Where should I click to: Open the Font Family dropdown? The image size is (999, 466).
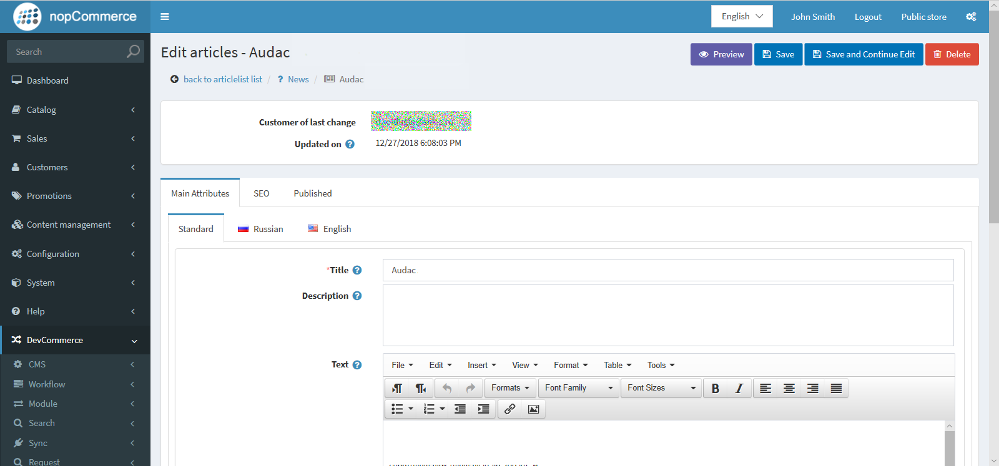click(x=579, y=388)
